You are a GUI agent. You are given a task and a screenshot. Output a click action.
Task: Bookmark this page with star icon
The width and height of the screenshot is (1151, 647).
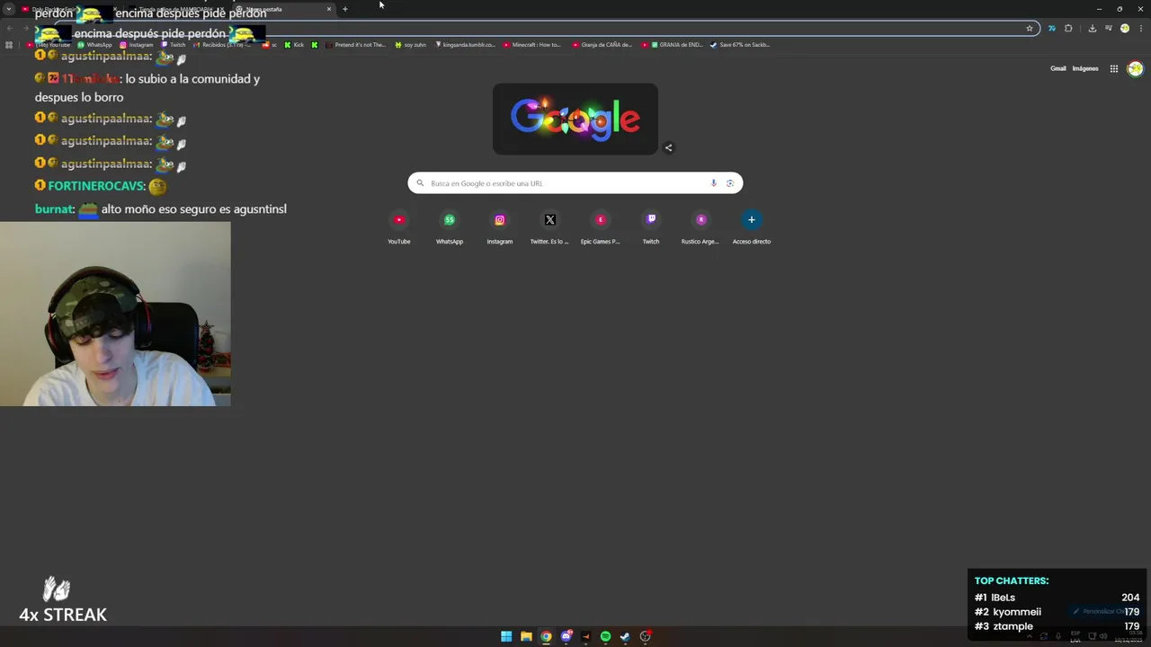pyautogui.click(x=1030, y=29)
